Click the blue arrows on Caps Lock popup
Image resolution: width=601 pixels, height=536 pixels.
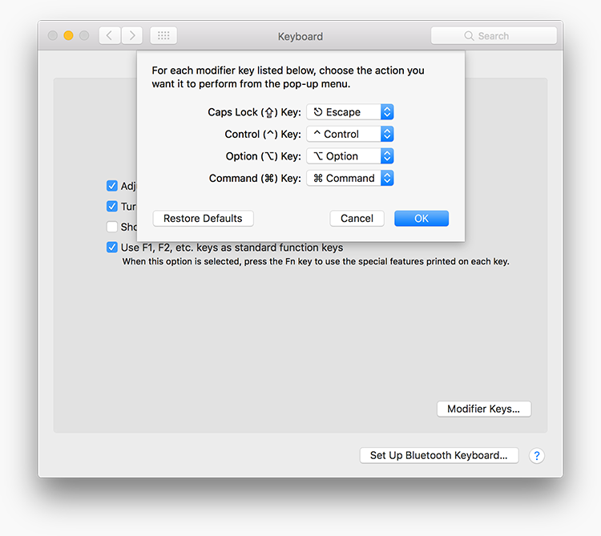pos(387,112)
